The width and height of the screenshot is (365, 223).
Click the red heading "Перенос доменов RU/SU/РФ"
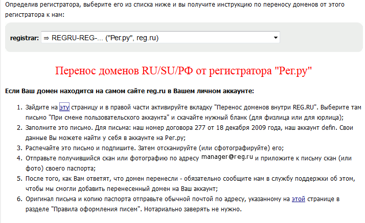pos(124,71)
